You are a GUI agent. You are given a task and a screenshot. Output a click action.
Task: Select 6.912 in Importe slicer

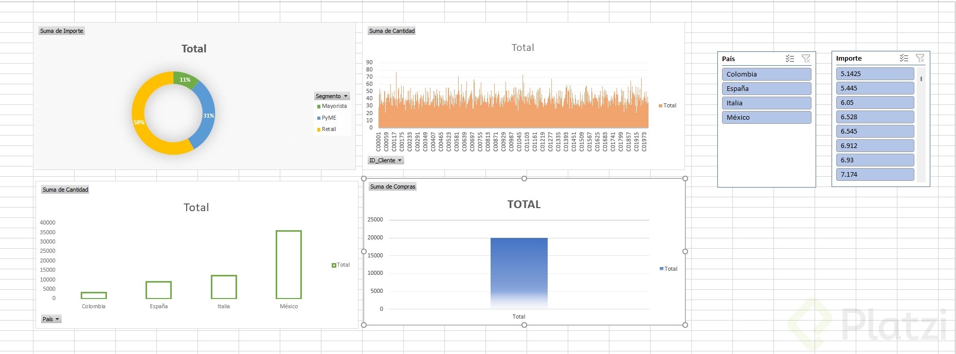[875, 145]
